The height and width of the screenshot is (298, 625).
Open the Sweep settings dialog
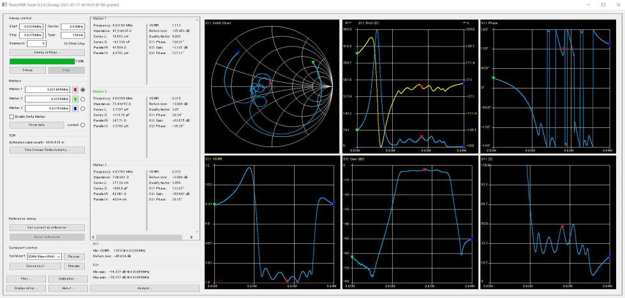(x=46, y=52)
